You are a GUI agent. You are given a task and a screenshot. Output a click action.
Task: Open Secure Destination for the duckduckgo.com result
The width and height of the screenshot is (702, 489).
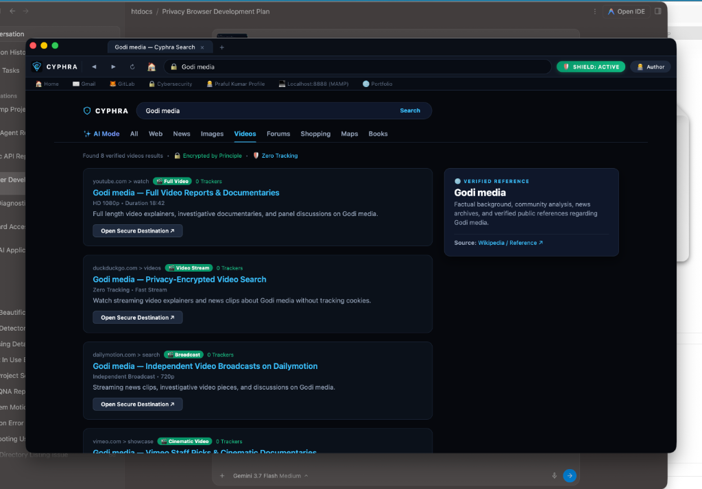(x=137, y=318)
